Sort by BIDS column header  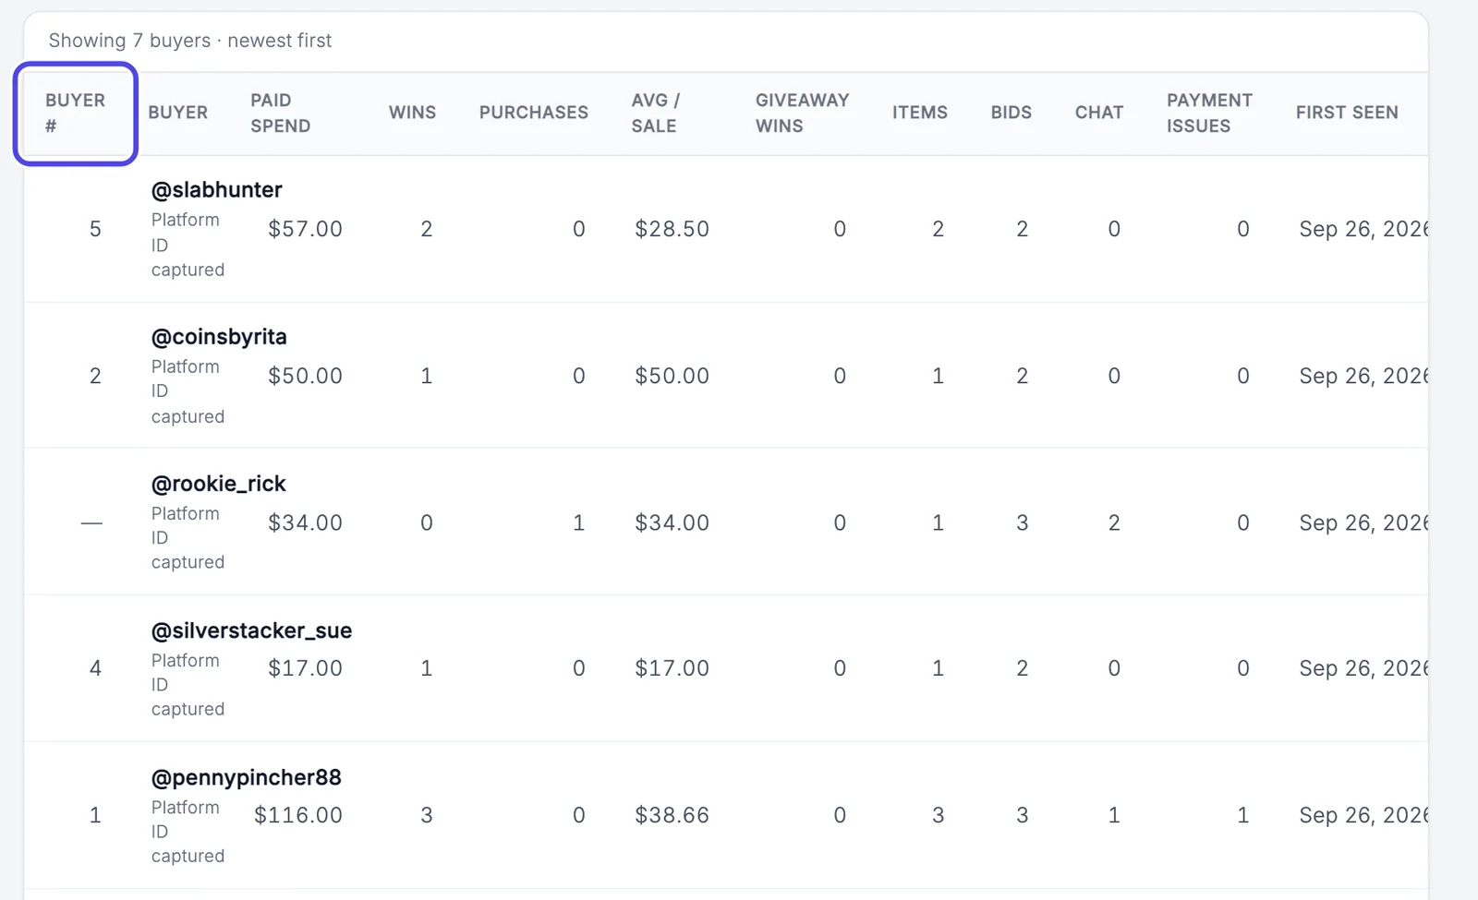point(1011,113)
